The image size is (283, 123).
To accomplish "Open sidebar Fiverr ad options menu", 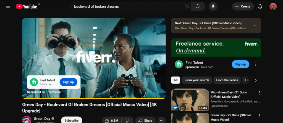I will point(255,64).
